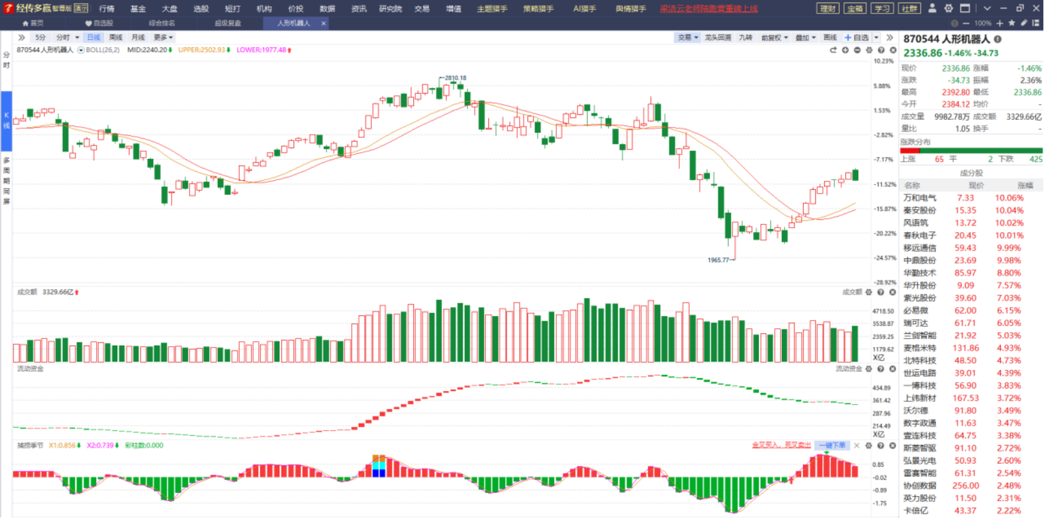The height and width of the screenshot is (518, 1044).
Task: Click info icon beside 人形机器人 title
Action: coord(998,39)
